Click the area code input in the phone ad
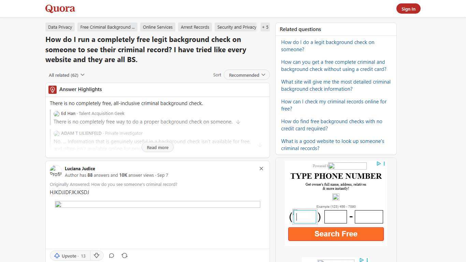This screenshot has width=466, height=262. click(x=305, y=217)
